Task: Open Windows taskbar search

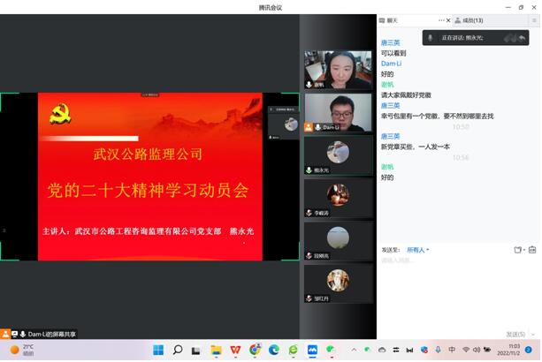Action: point(178,351)
